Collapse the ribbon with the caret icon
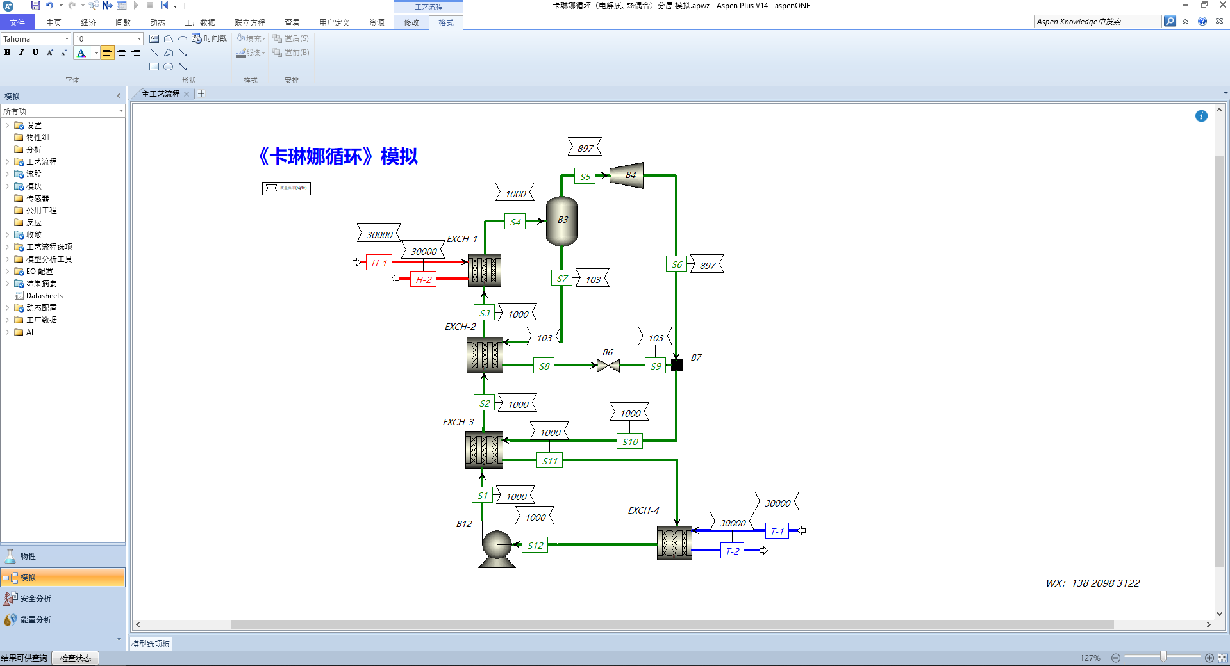 (1186, 21)
